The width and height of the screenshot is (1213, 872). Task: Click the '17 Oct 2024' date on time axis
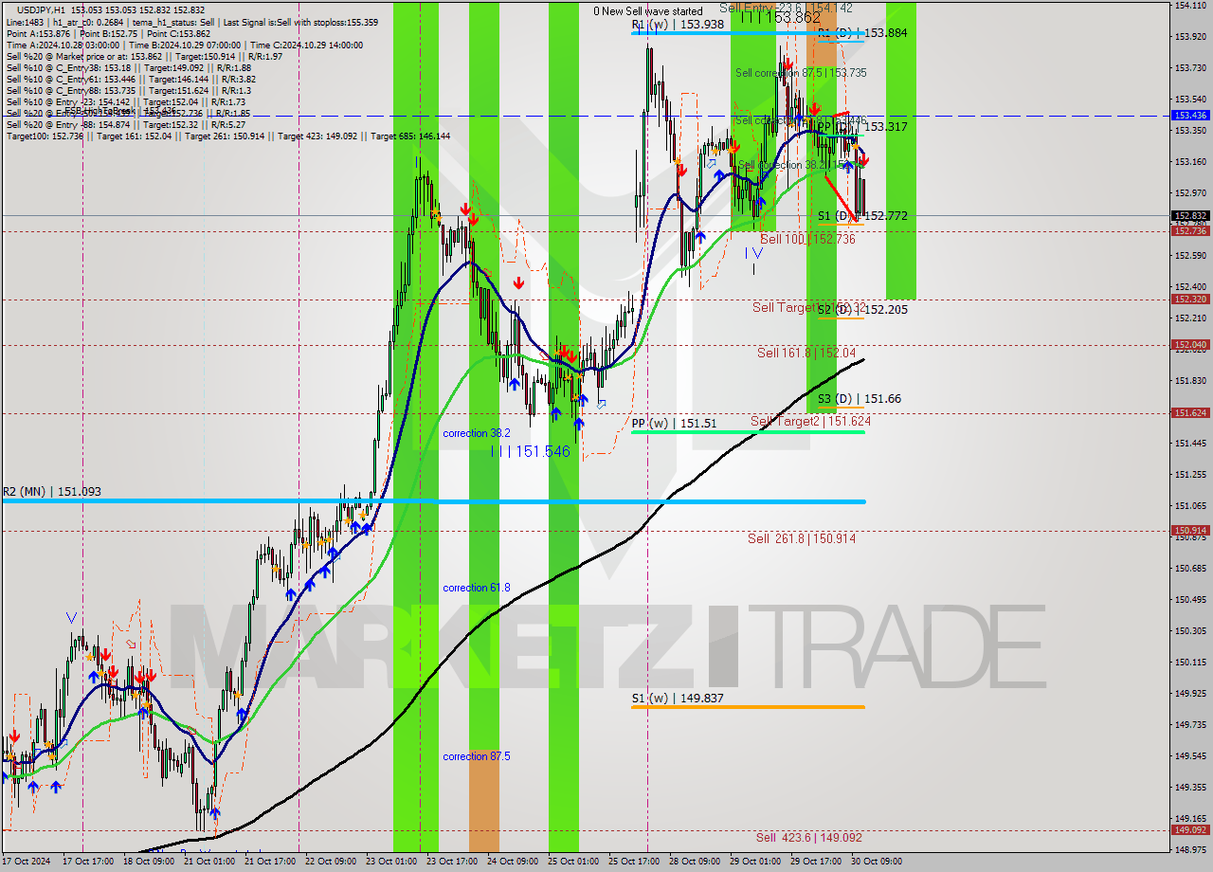(x=26, y=862)
